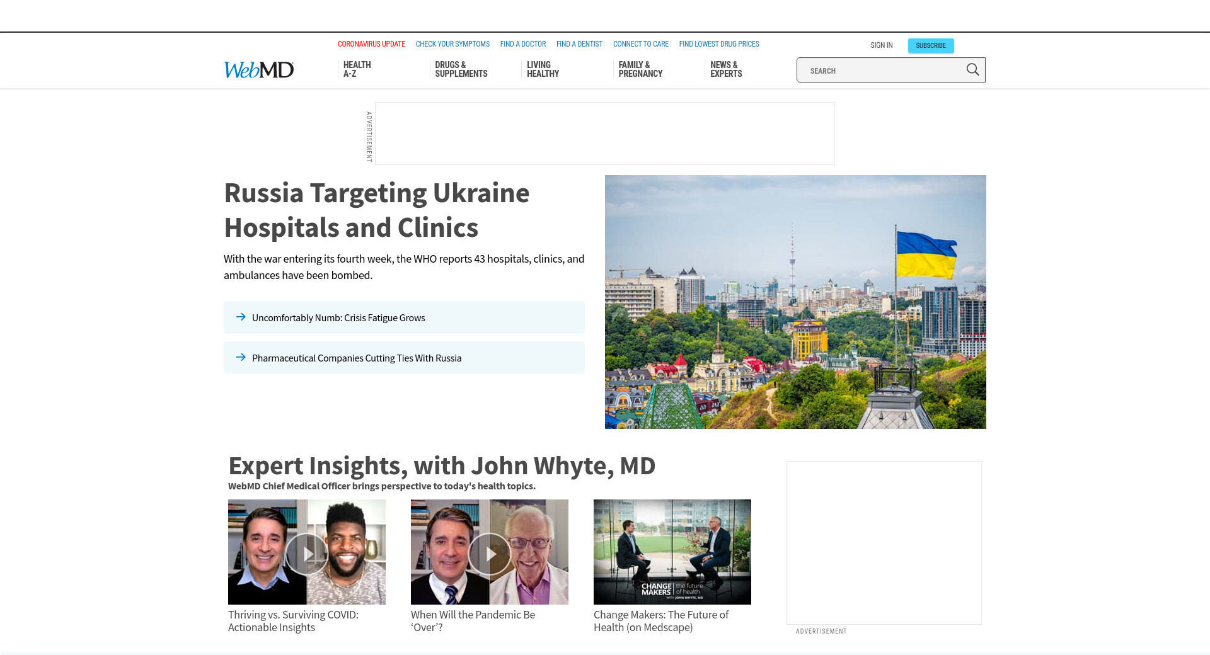The image size is (1210, 655).
Task: Open the Health A-Z menu
Action: (x=357, y=69)
